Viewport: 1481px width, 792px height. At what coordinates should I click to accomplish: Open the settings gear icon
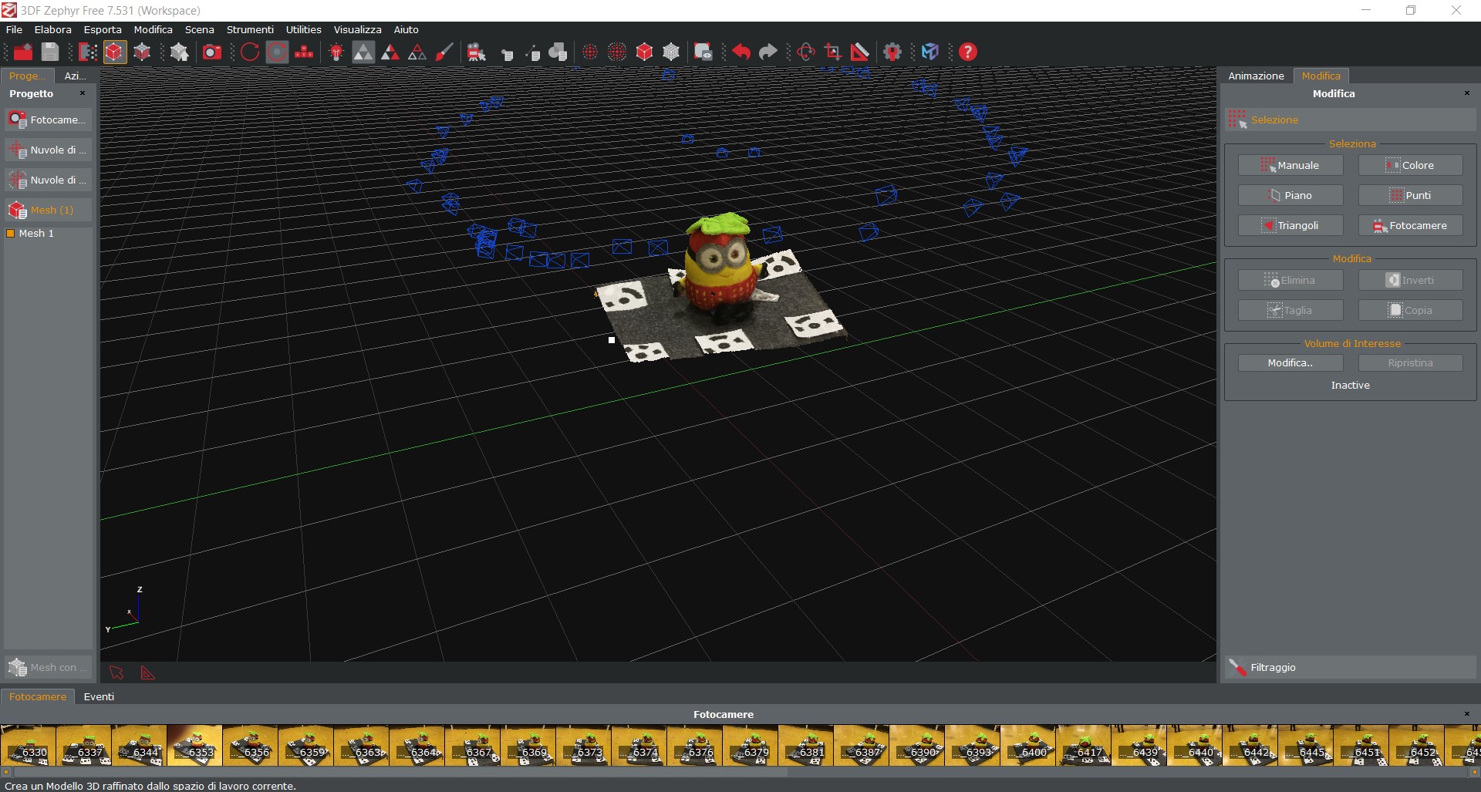click(x=892, y=52)
